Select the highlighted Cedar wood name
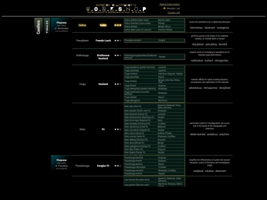 point(103,25)
